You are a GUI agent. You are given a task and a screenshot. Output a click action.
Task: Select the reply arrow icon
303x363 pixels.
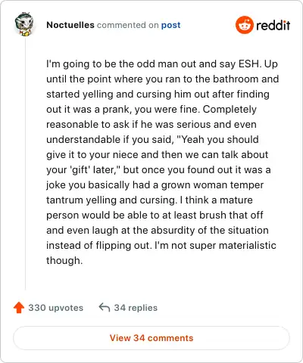pyautogui.click(x=105, y=307)
